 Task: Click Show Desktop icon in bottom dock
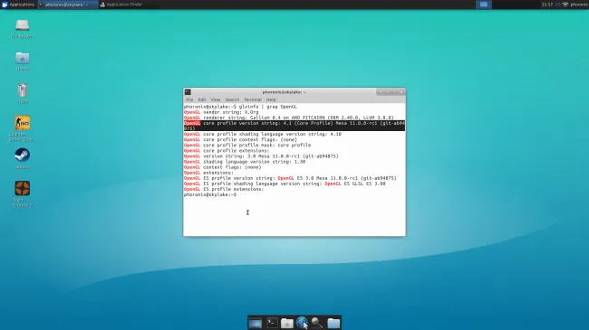pyautogui.click(x=255, y=323)
